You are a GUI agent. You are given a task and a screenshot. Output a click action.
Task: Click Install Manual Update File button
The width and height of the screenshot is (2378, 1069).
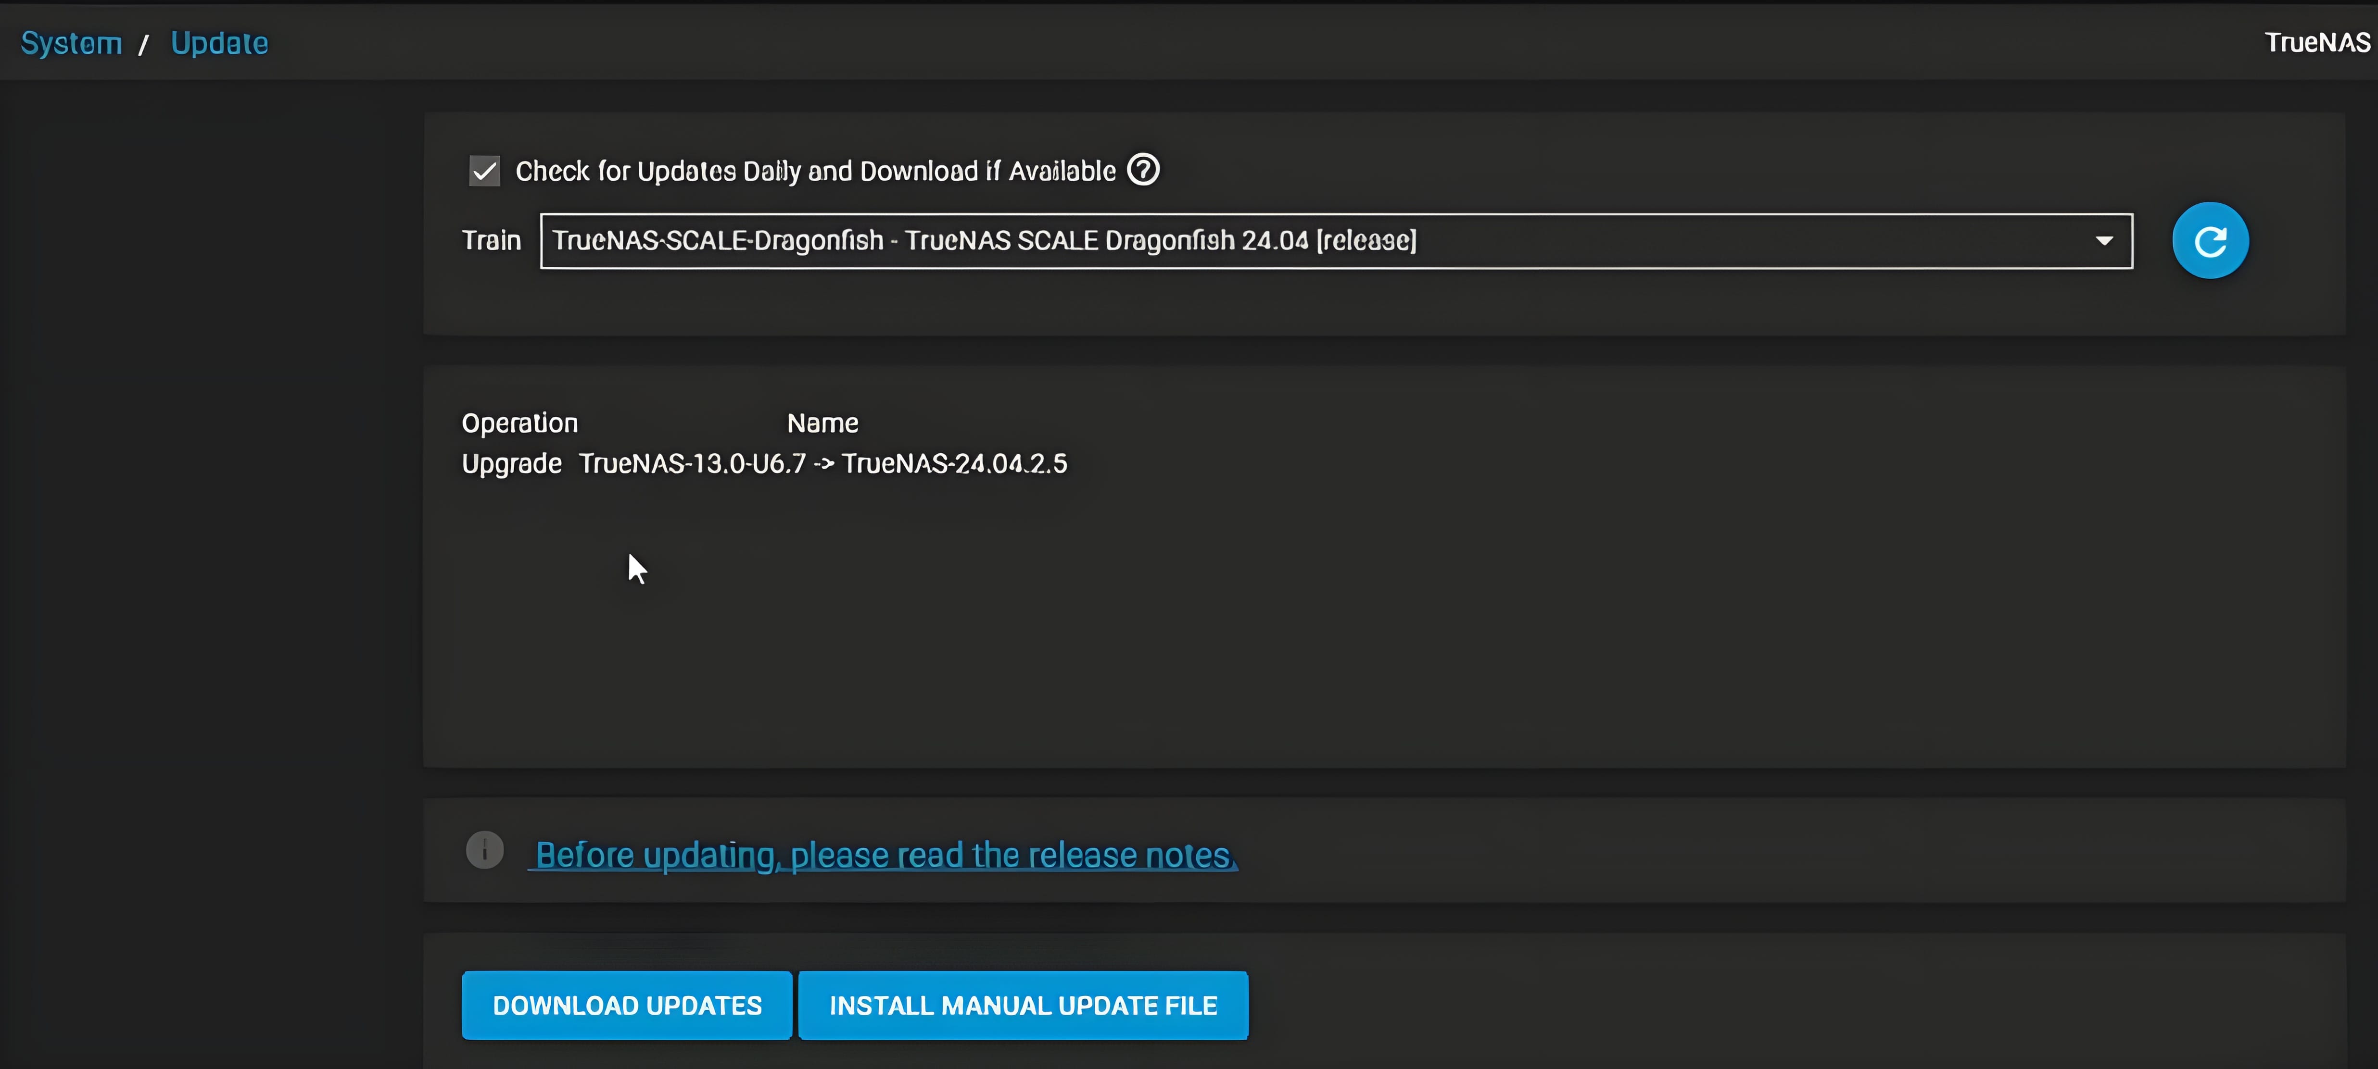click(1023, 1006)
